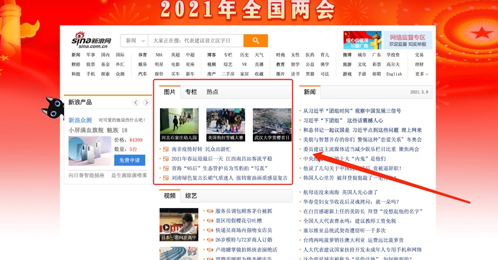
Task: Open 河北石家庄幼儿园 photo thumbnail
Action: click(x=179, y=125)
